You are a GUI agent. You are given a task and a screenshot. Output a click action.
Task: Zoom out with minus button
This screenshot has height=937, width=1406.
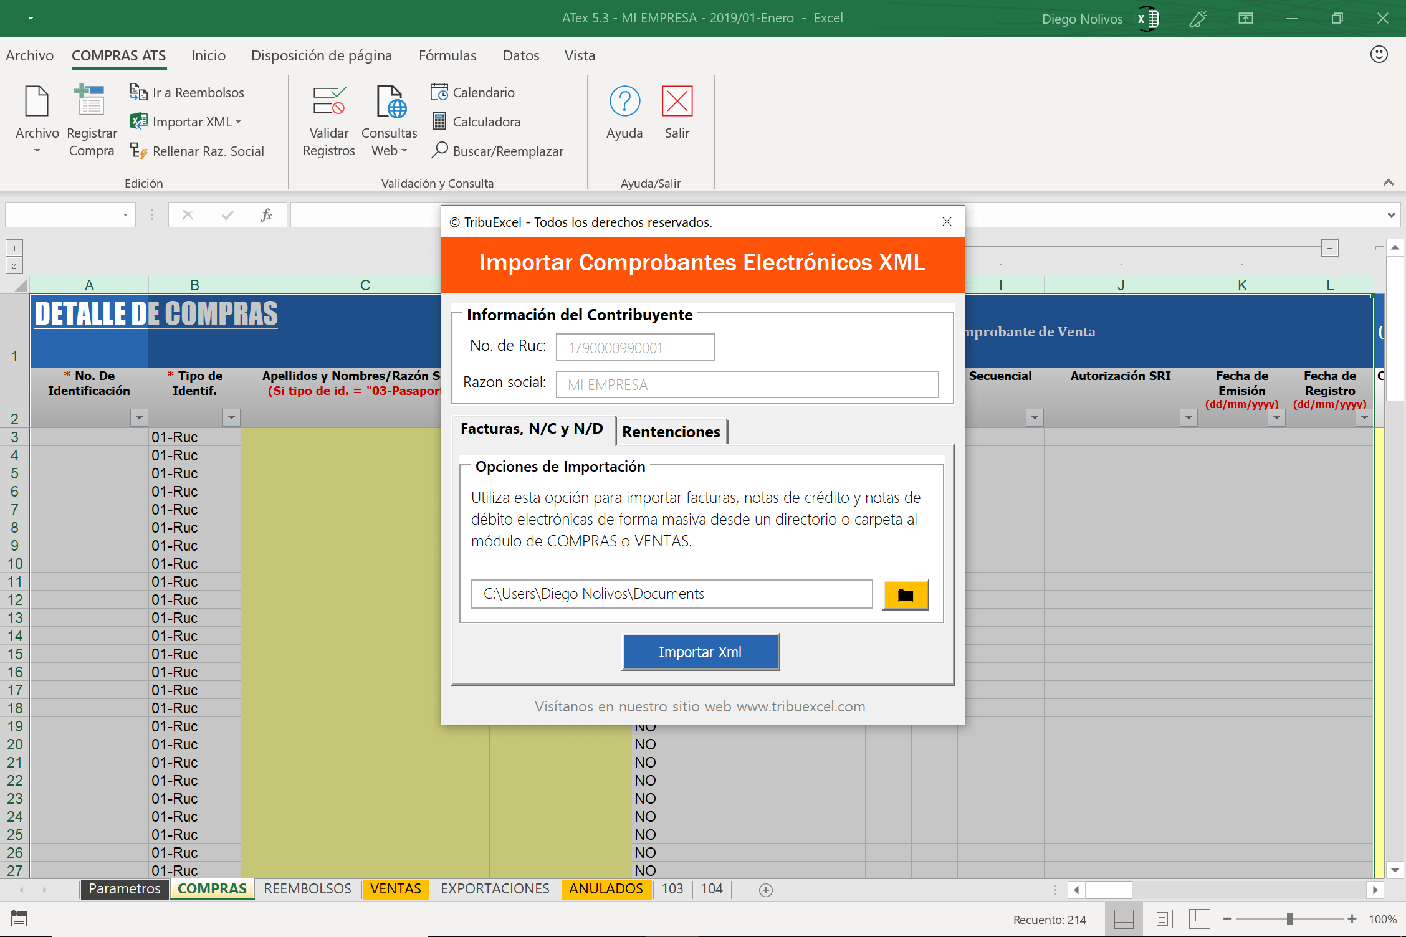[1227, 919]
